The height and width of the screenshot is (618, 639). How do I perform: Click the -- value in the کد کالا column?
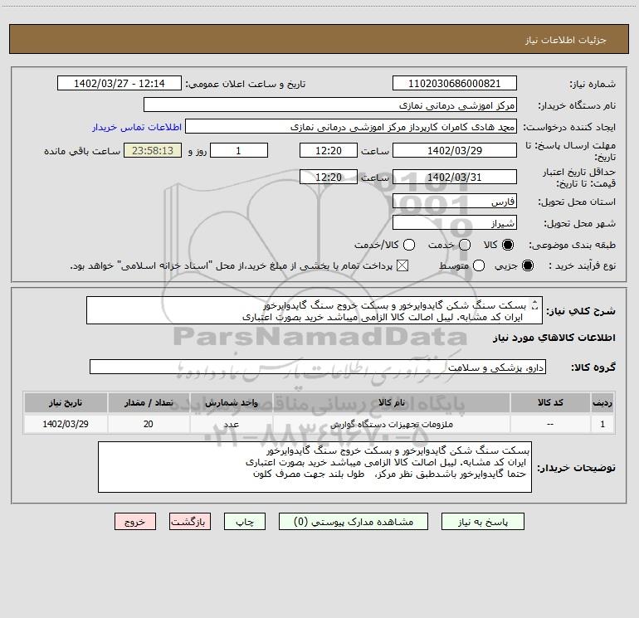click(x=550, y=424)
